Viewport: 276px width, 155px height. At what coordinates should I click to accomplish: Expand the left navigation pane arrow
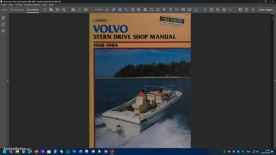[8, 80]
